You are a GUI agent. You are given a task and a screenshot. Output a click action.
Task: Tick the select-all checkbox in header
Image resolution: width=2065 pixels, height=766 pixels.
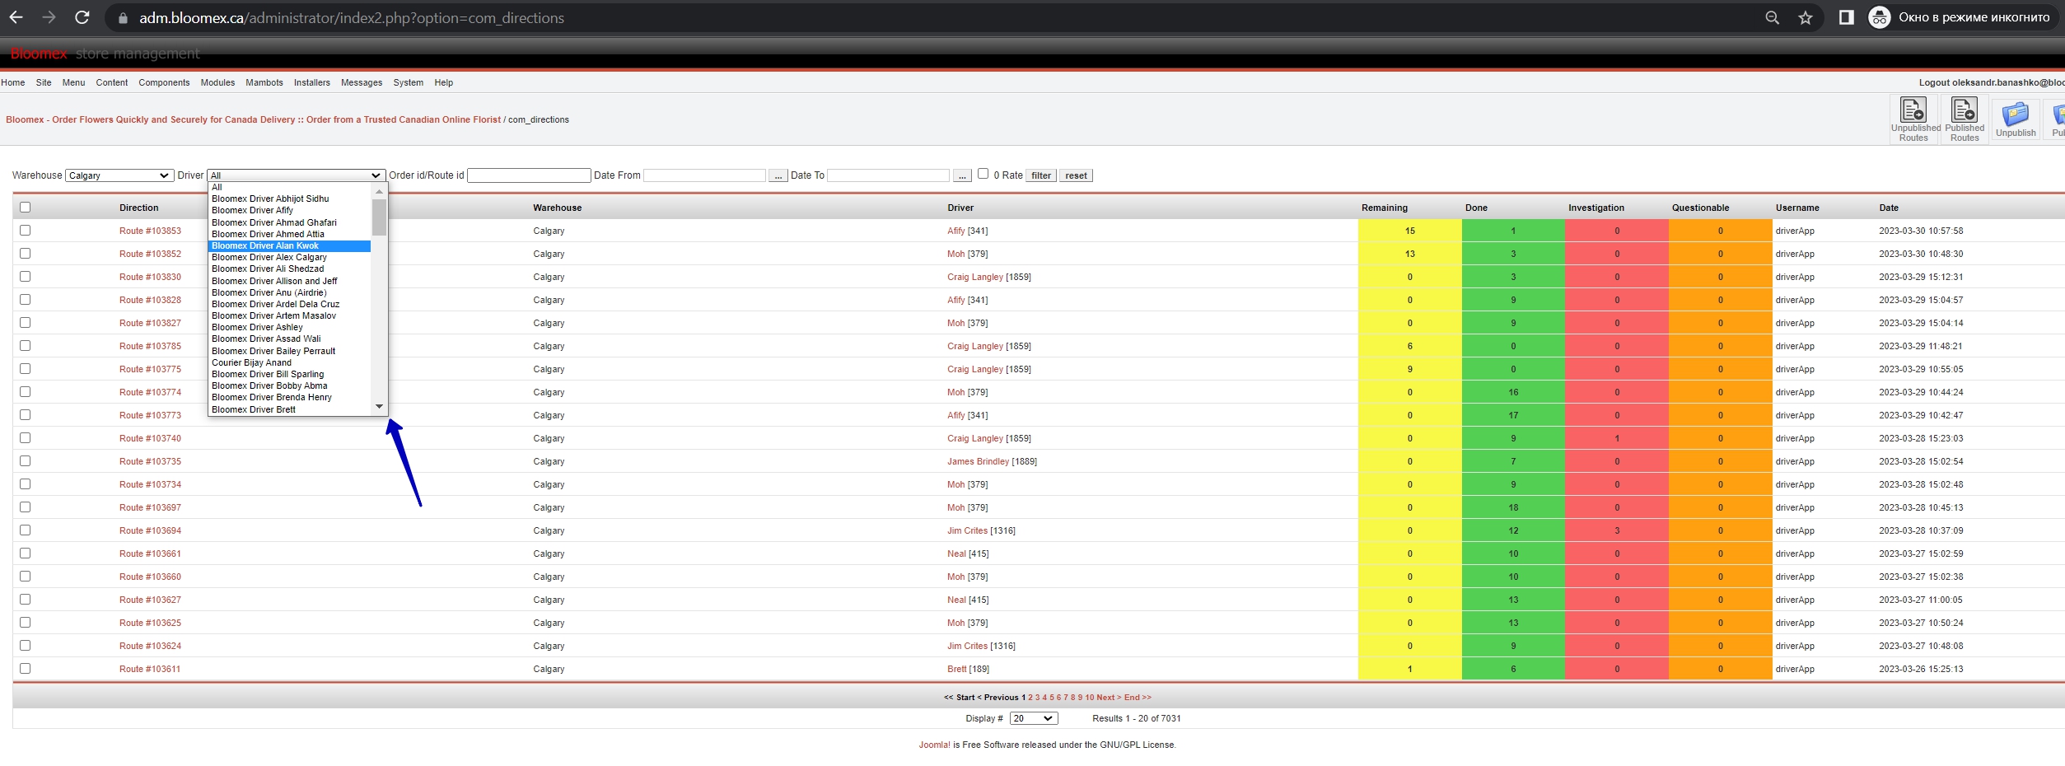click(x=25, y=208)
